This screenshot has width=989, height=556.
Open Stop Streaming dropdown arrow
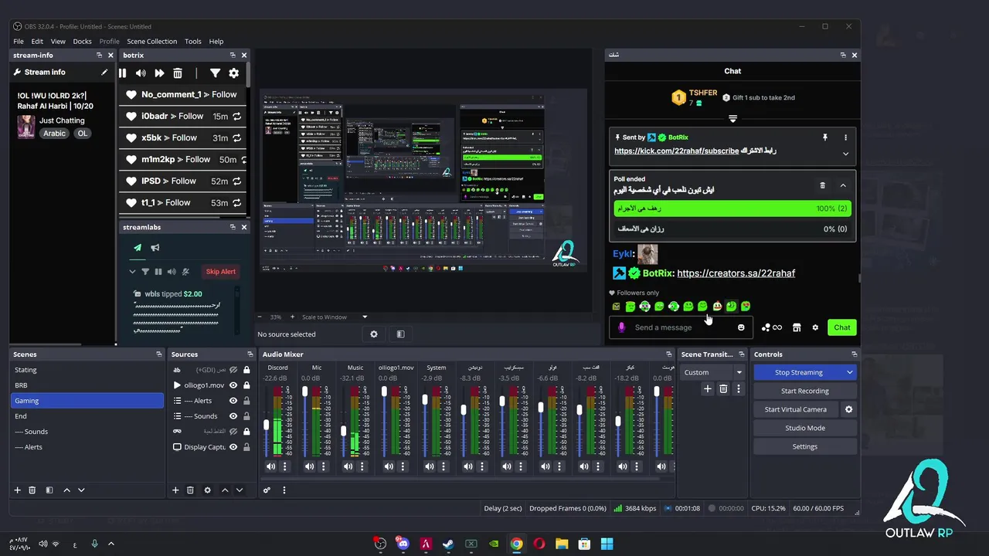tap(849, 372)
